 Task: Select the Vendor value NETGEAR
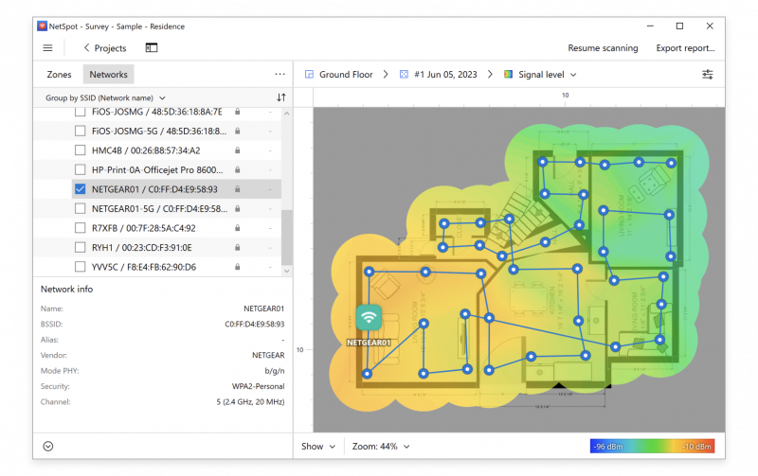point(268,355)
